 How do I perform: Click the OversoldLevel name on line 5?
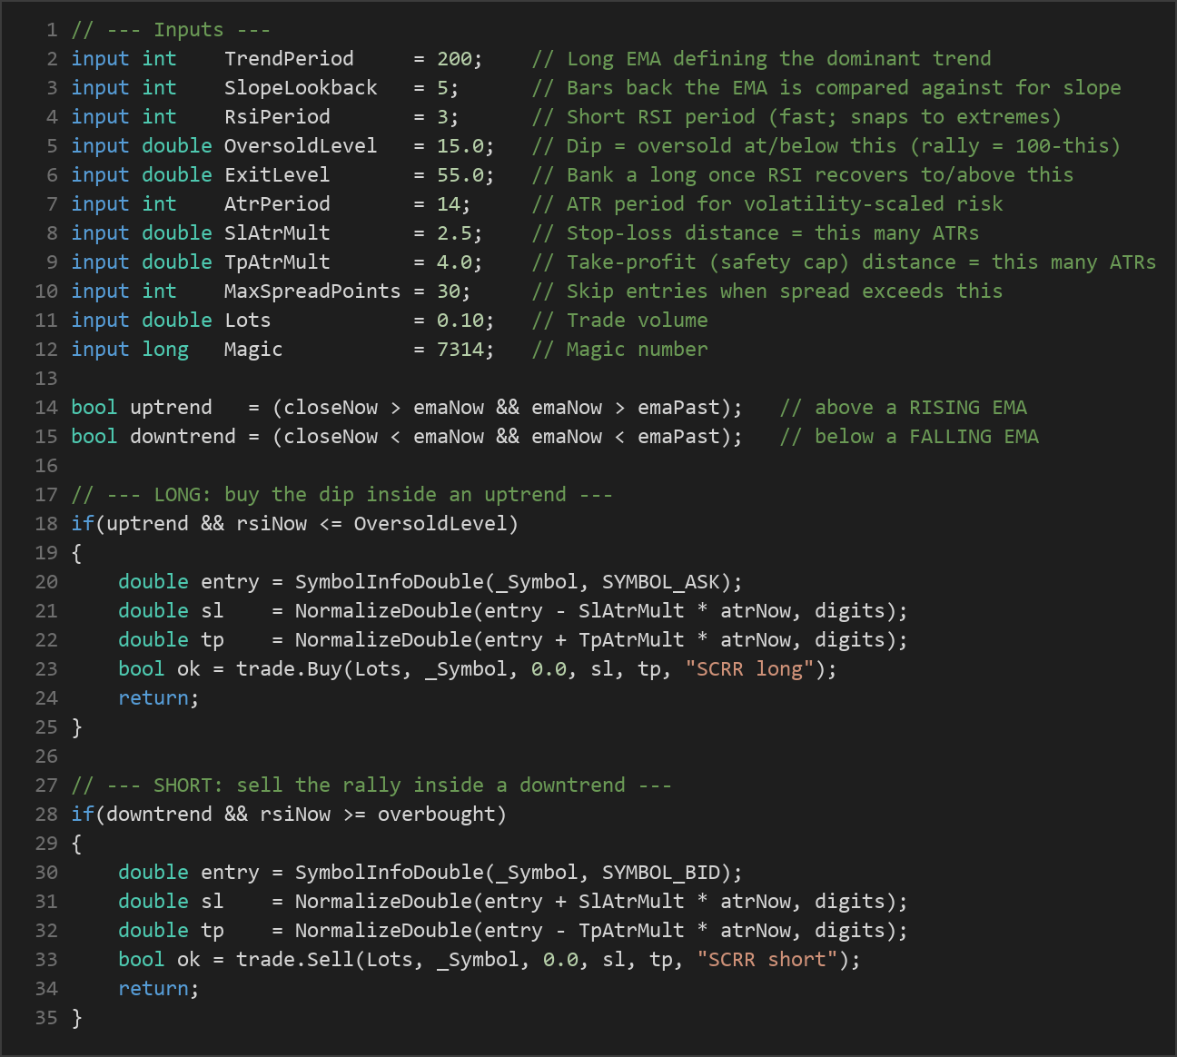click(301, 146)
